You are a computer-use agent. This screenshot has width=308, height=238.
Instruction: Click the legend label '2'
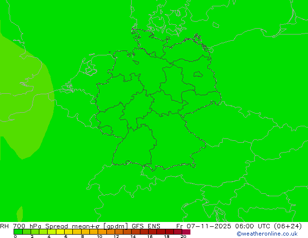coord(32,237)
